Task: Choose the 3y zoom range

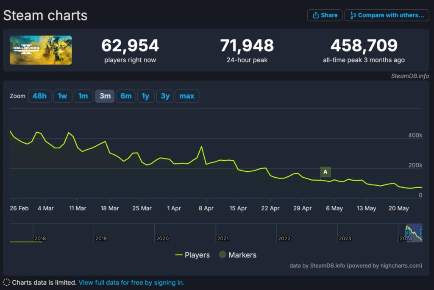Action: 165,96
